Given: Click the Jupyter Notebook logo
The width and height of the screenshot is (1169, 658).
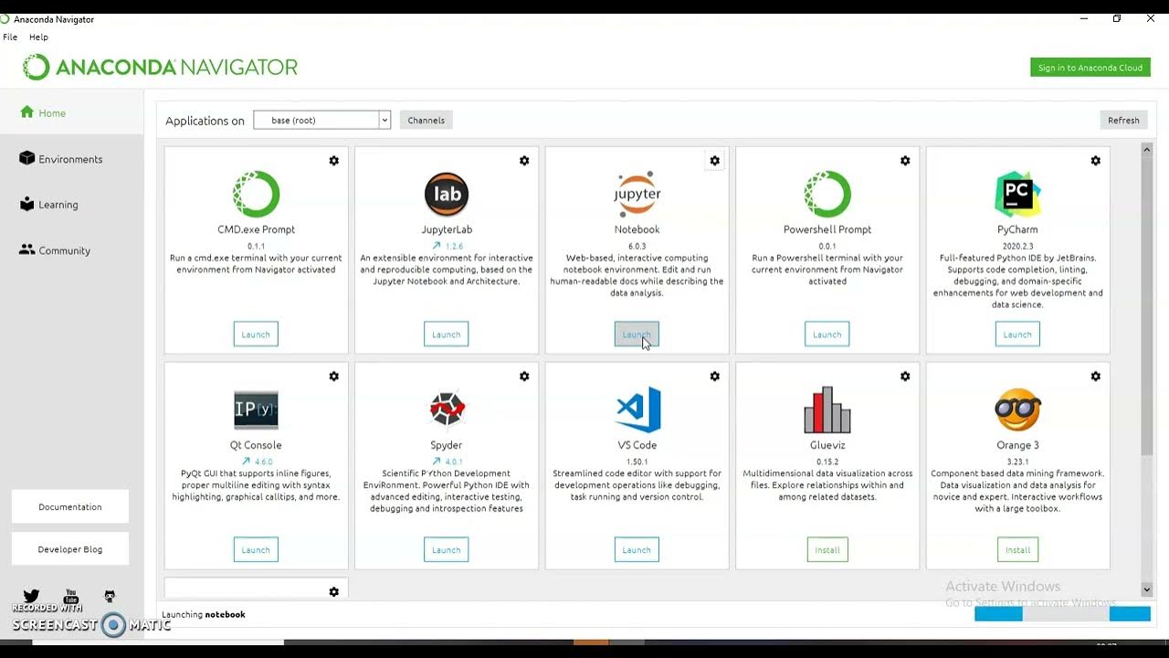Looking at the screenshot, I should [x=637, y=194].
